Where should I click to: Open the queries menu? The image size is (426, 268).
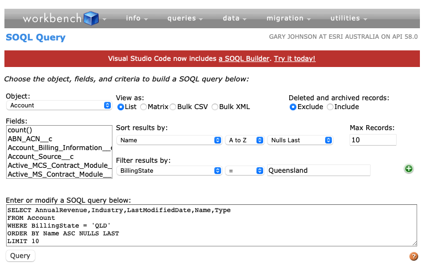(185, 18)
